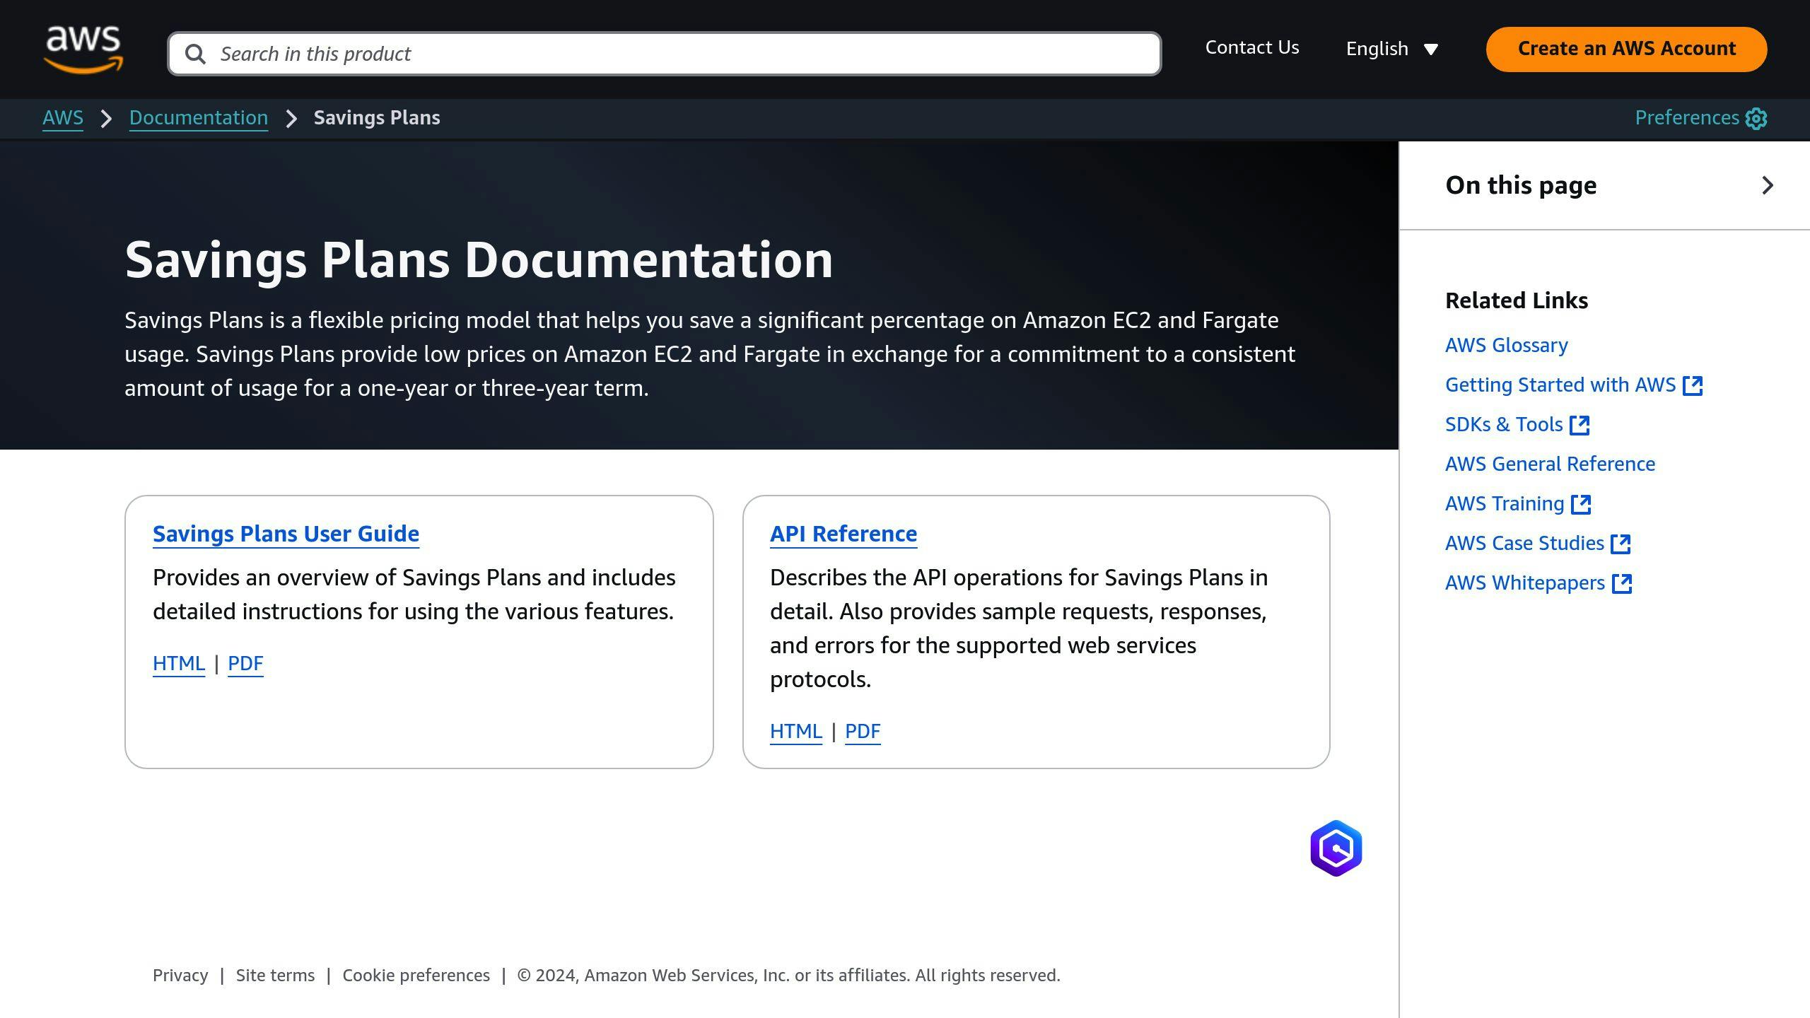The image size is (1810, 1018).
Task: Click the AWS breadcrumb arrow icon
Action: pos(107,118)
